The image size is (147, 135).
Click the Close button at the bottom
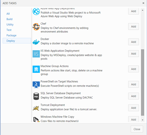click(x=137, y=129)
